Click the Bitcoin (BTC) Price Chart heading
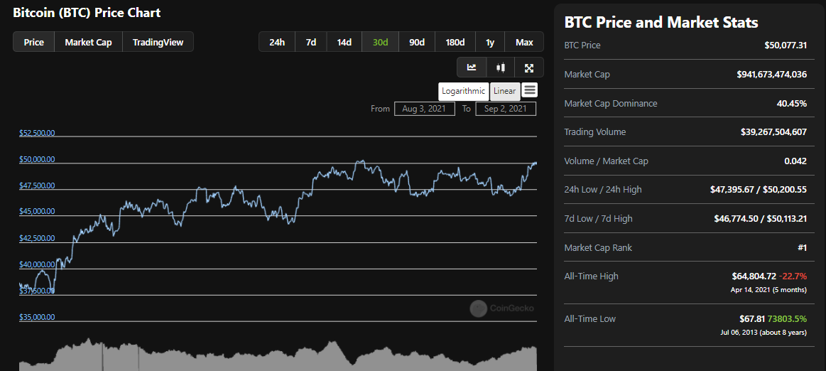This screenshot has height=371, width=826. [87, 13]
